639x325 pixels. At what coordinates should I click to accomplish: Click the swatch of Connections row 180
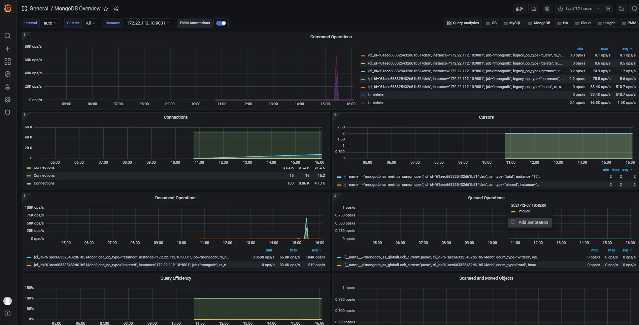(x=29, y=184)
